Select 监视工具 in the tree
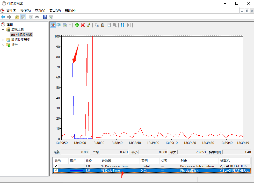Image resolution: width=254 pixels, height=183 pixels. [x=18, y=30]
